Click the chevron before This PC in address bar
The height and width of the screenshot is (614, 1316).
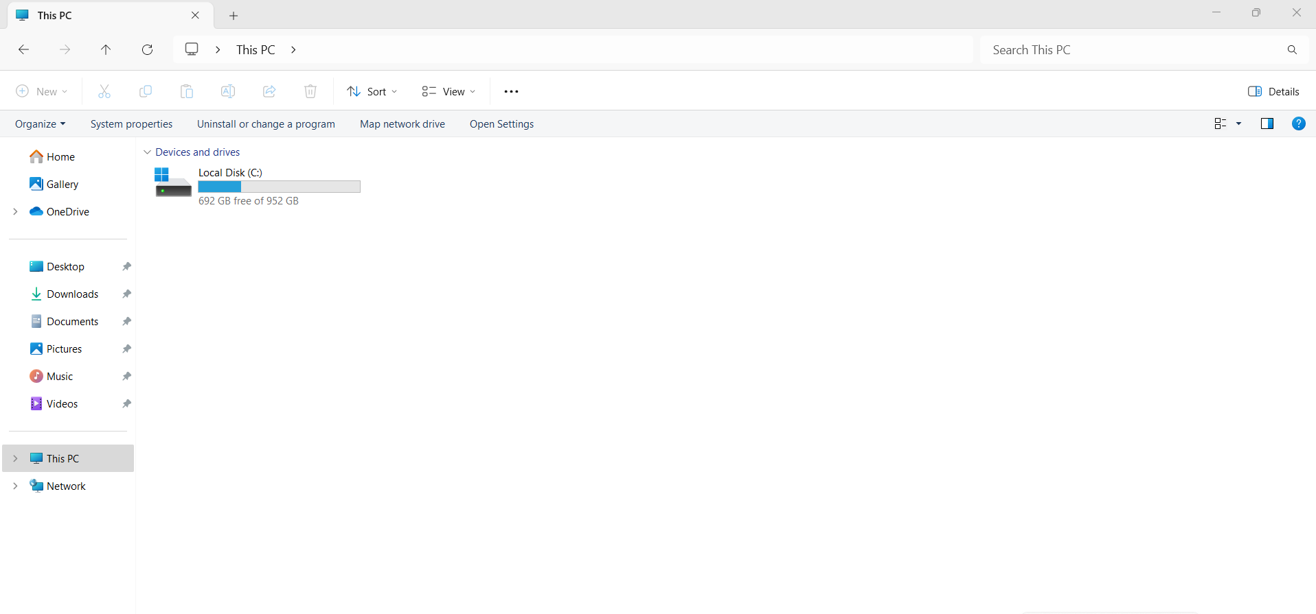[218, 49]
